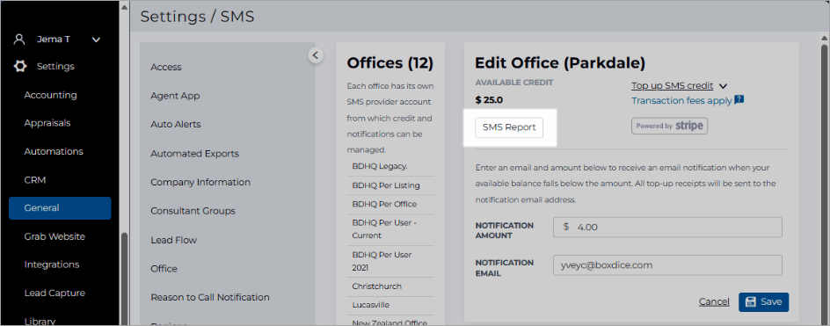Expand the Jema T account dropdown chevron
830x326 pixels.
[96, 40]
